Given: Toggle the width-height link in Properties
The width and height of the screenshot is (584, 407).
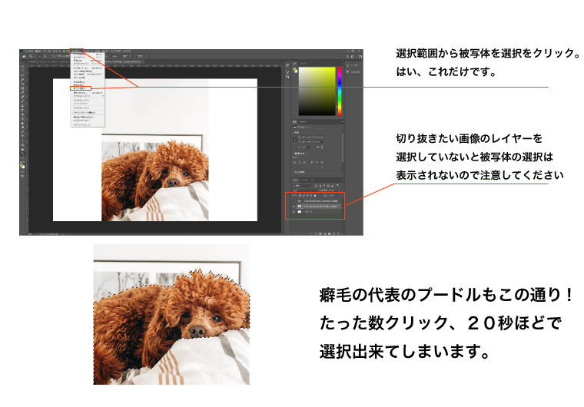Looking at the screenshot, I should [294, 139].
